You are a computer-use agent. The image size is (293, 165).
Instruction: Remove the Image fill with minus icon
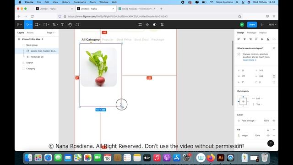[274, 136]
